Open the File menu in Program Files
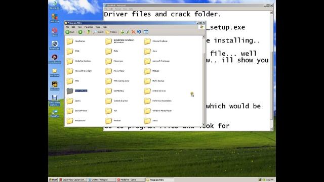The height and width of the screenshot is (182, 324). tap(67, 27)
